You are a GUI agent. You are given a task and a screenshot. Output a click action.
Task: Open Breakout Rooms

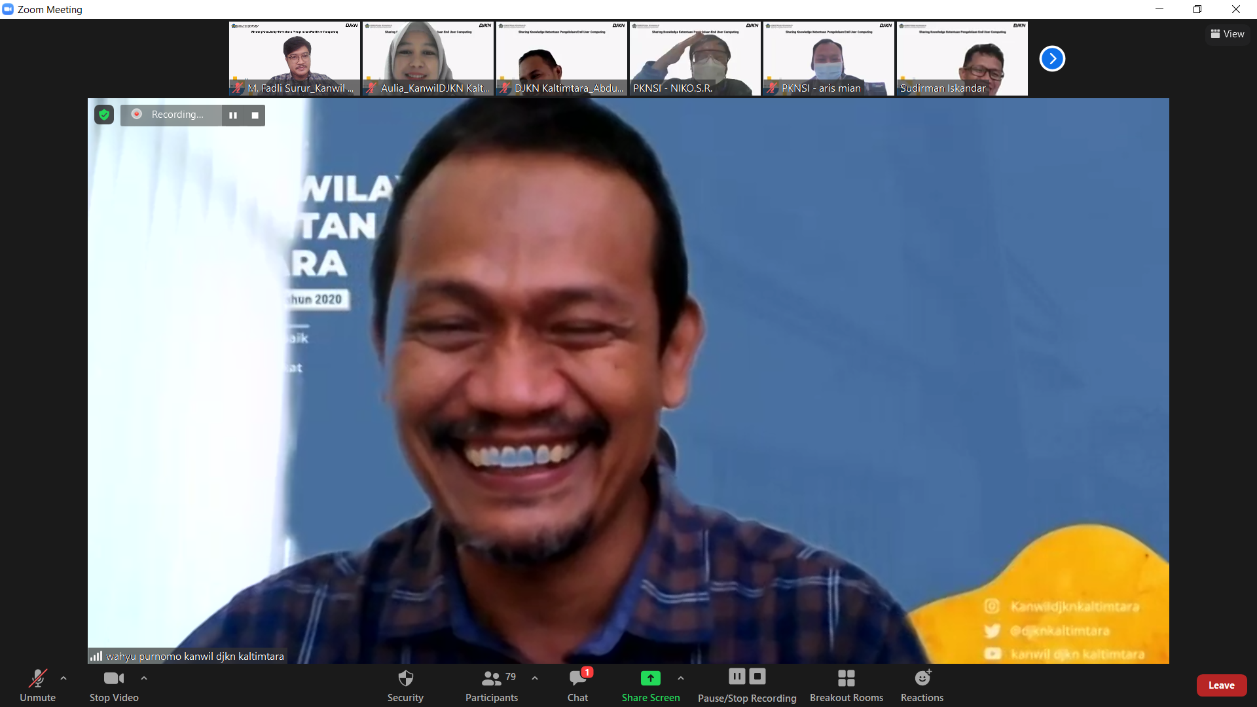click(846, 679)
